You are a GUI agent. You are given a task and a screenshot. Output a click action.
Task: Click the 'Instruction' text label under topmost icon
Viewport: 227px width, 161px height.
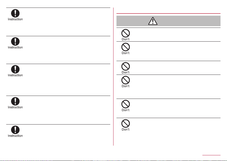pos(15,19)
